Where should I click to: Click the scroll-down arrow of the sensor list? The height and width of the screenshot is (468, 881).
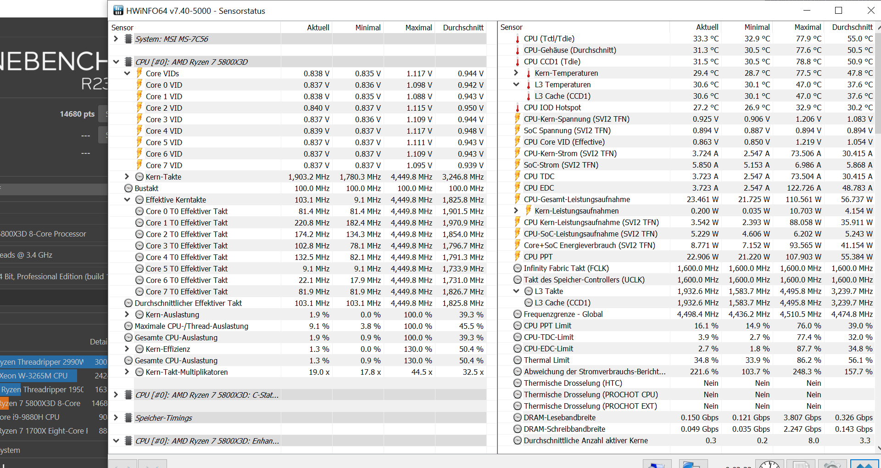point(878,449)
